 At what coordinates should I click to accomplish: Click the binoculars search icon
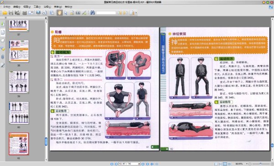coord(92,13)
